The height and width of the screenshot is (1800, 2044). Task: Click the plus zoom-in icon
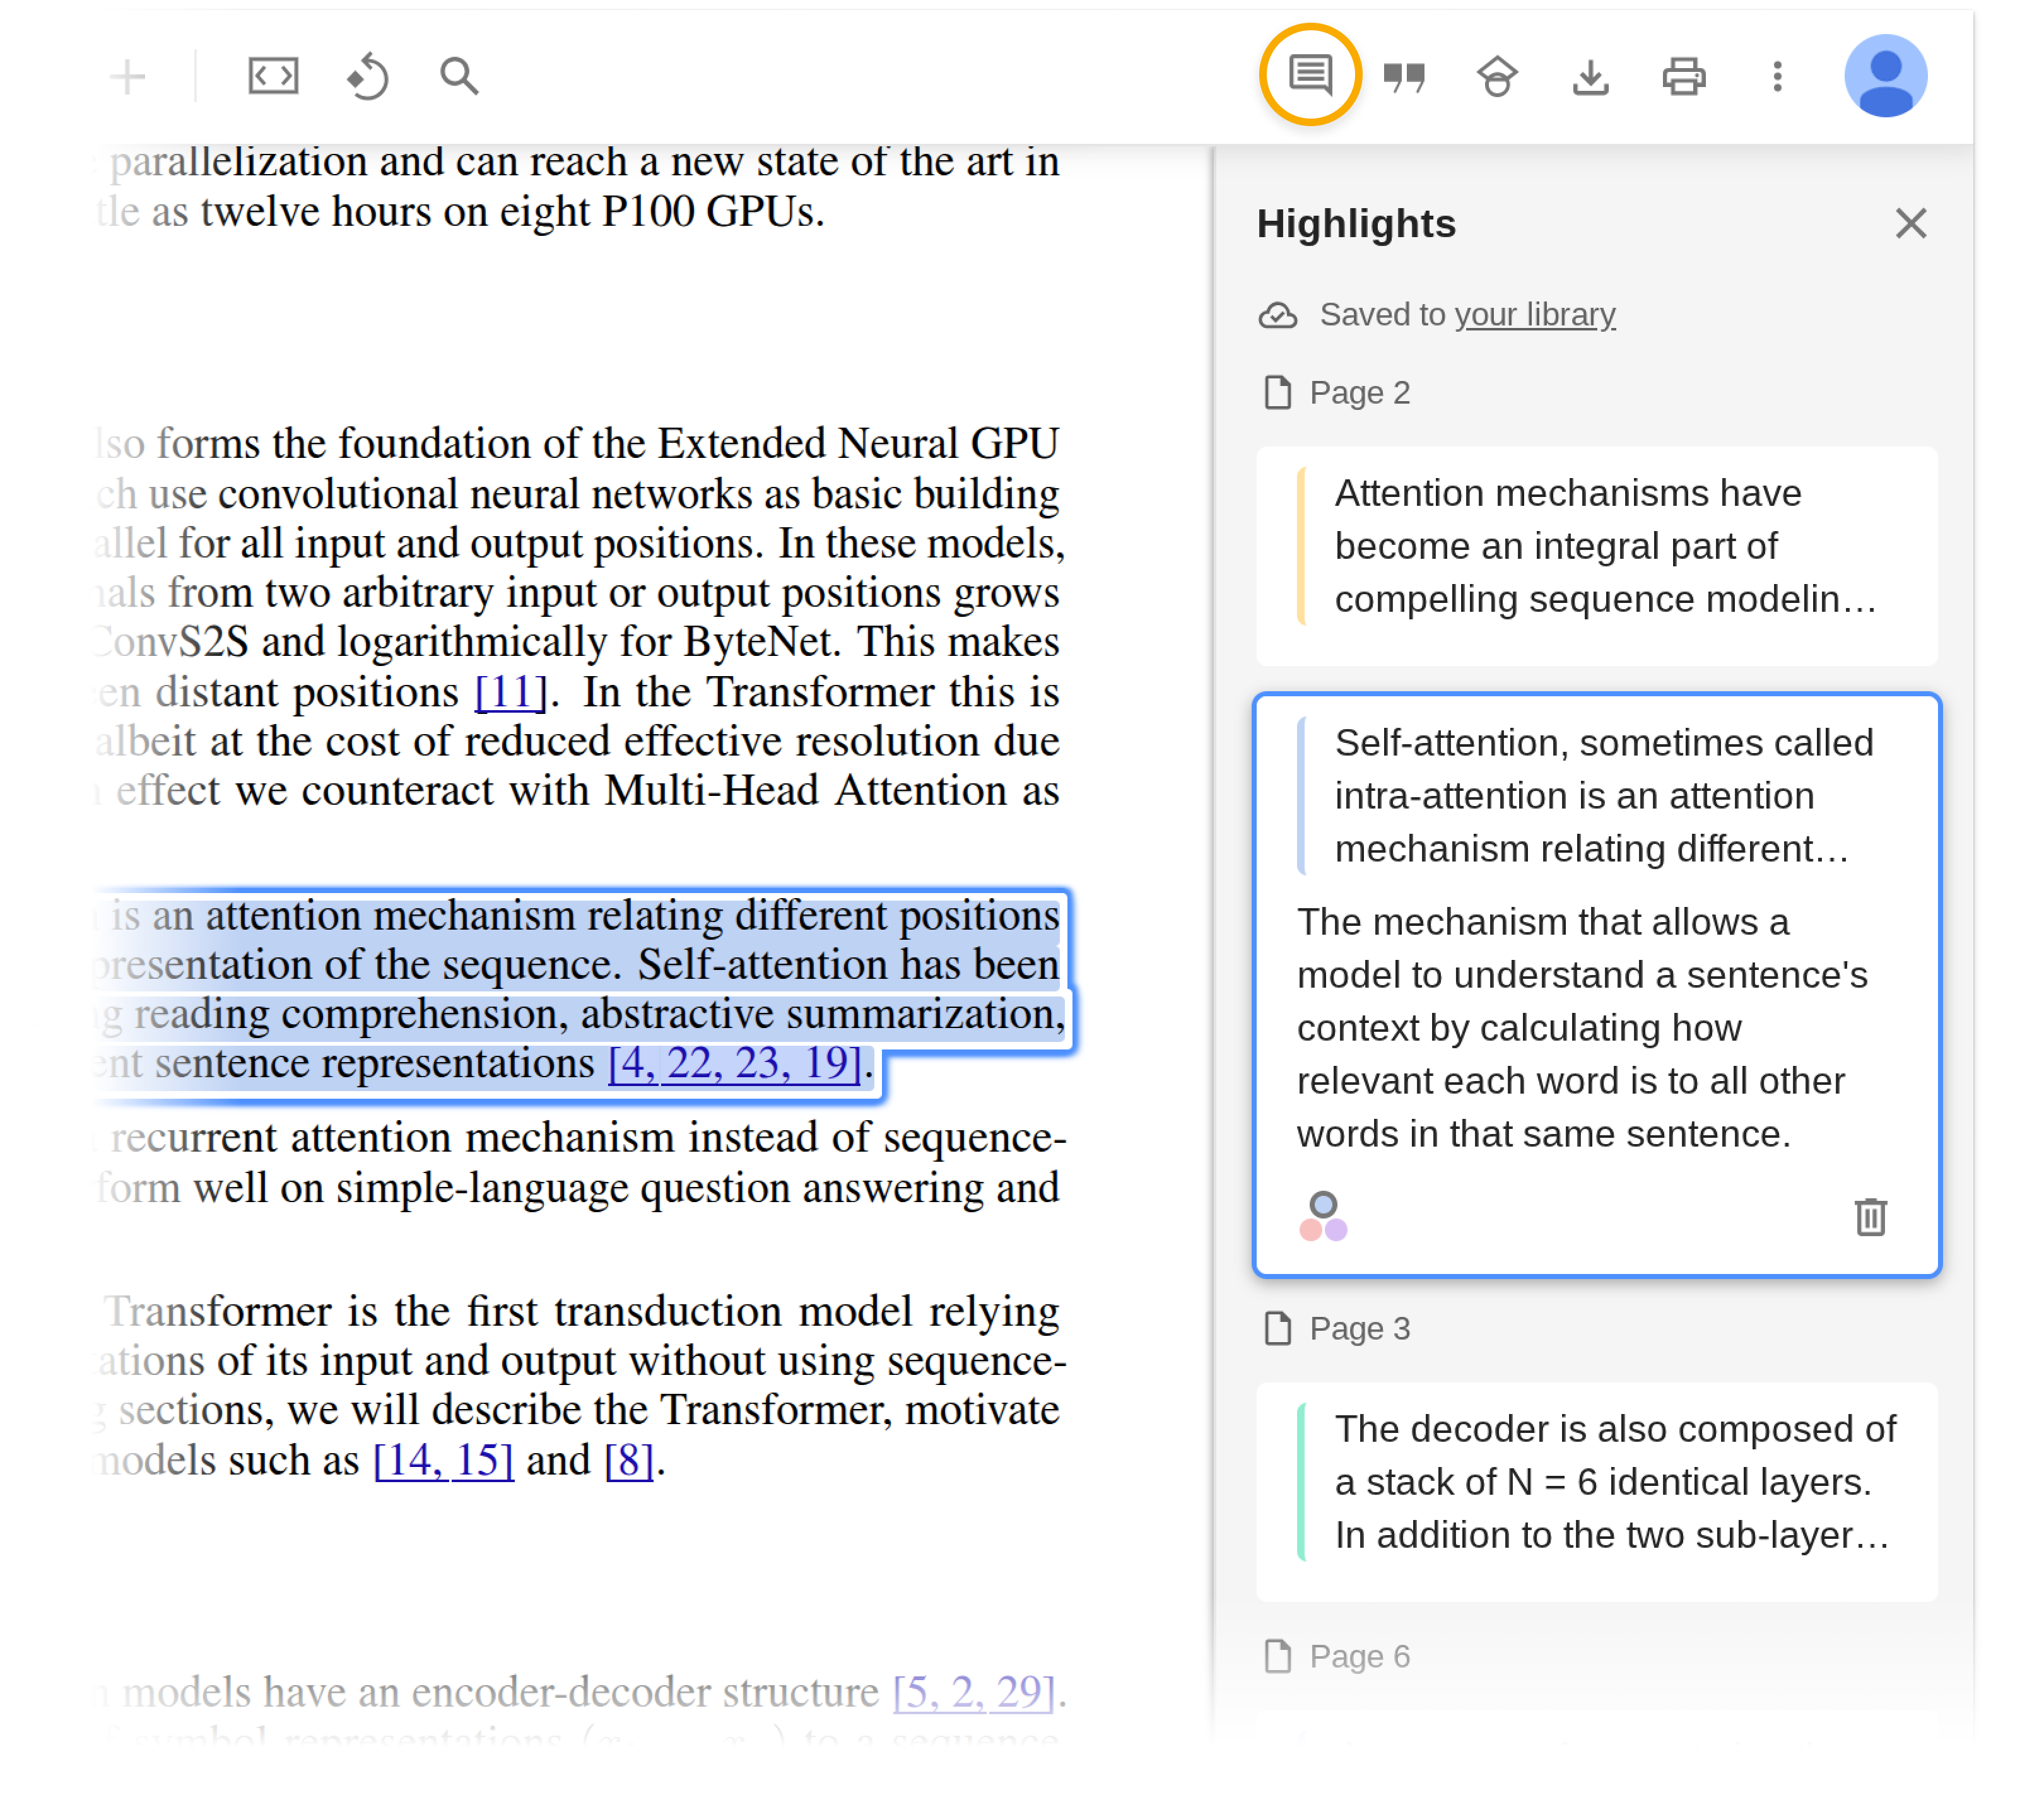click(x=128, y=76)
